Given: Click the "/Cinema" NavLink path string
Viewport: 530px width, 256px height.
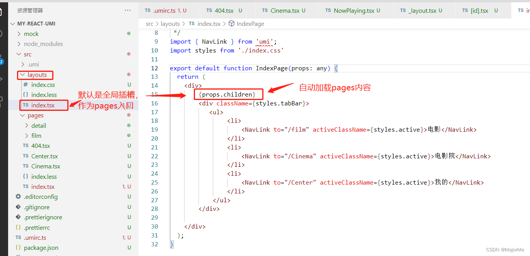Looking at the screenshot, I should [300, 156].
